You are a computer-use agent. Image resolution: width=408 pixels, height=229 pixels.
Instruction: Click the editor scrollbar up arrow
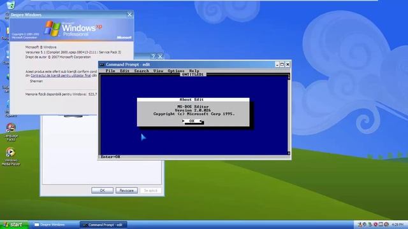289,78
